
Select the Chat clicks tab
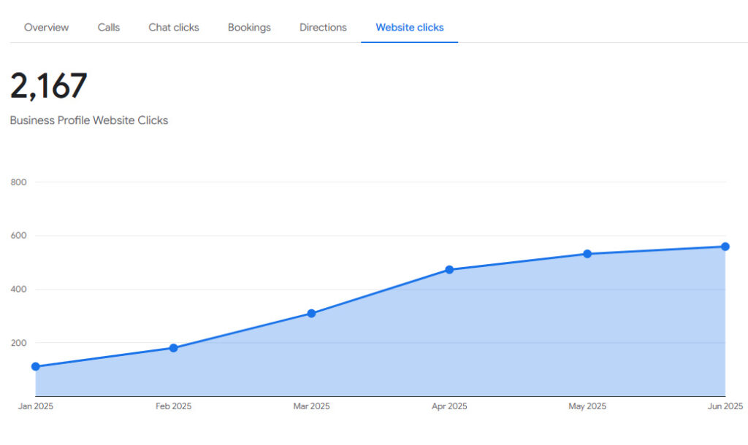[x=174, y=28]
